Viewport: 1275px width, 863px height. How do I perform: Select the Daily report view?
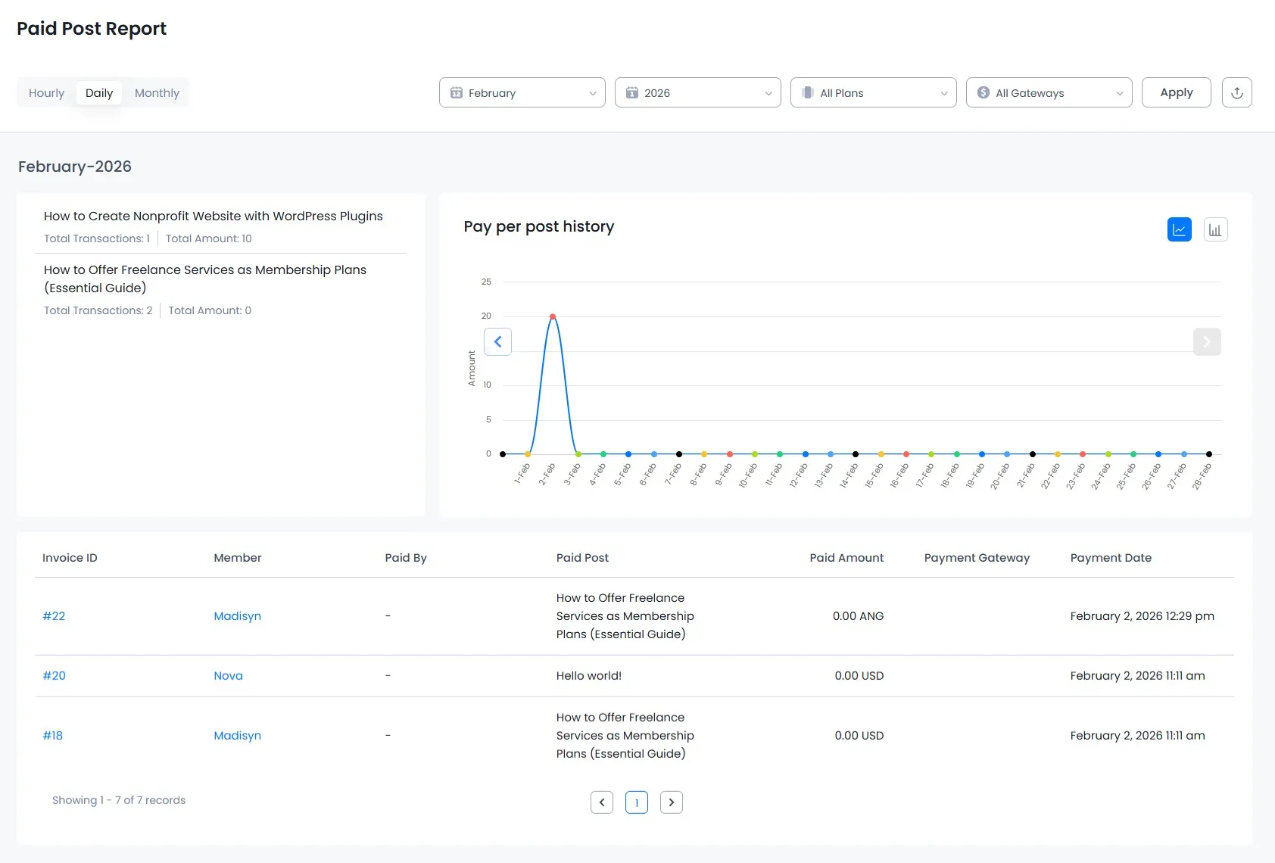point(99,92)
